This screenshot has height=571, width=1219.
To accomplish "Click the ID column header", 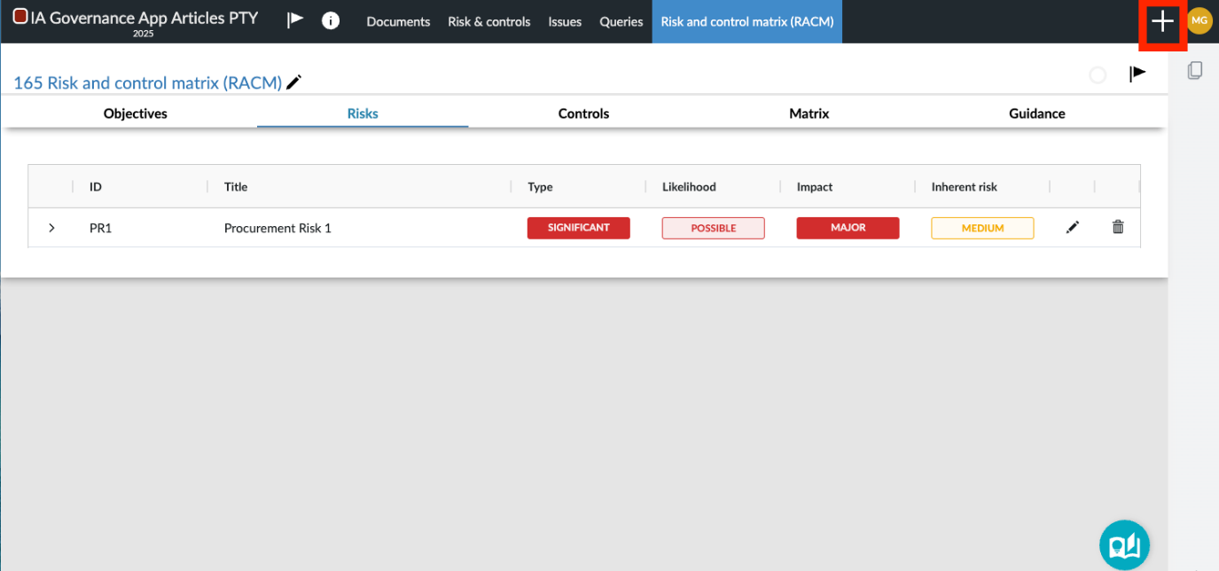I will (96, 187).
